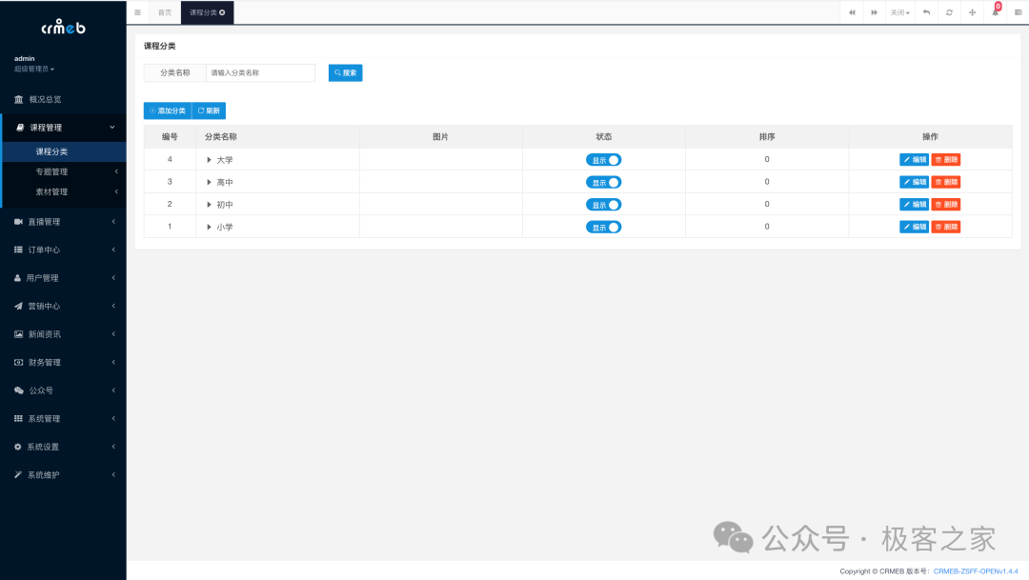Click the crmeb logo
The height and width of the screenshot is (580, 1029).
[x=63, y=28]
